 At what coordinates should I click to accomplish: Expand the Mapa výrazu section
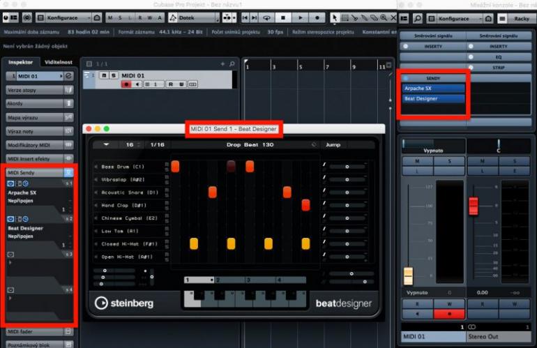coord(39,117)
